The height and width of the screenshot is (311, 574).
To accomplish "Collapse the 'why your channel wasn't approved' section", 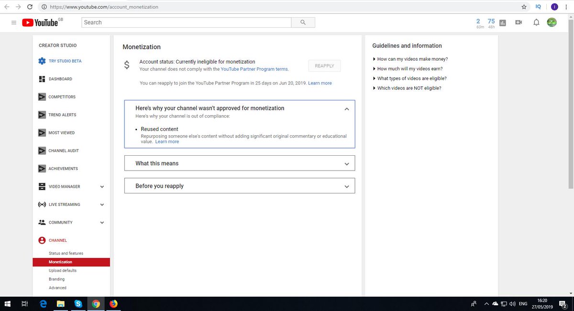I will pos(347,109).
